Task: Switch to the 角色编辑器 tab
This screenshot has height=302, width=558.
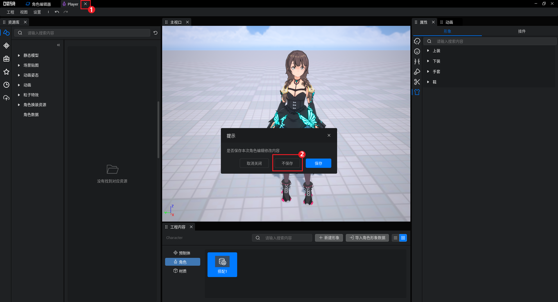Action: 38,4
